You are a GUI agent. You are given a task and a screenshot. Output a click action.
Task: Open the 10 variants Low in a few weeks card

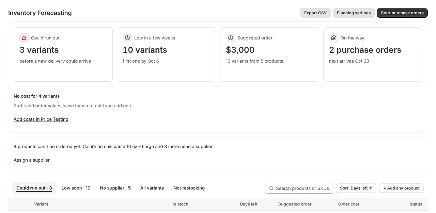(166, 54)
